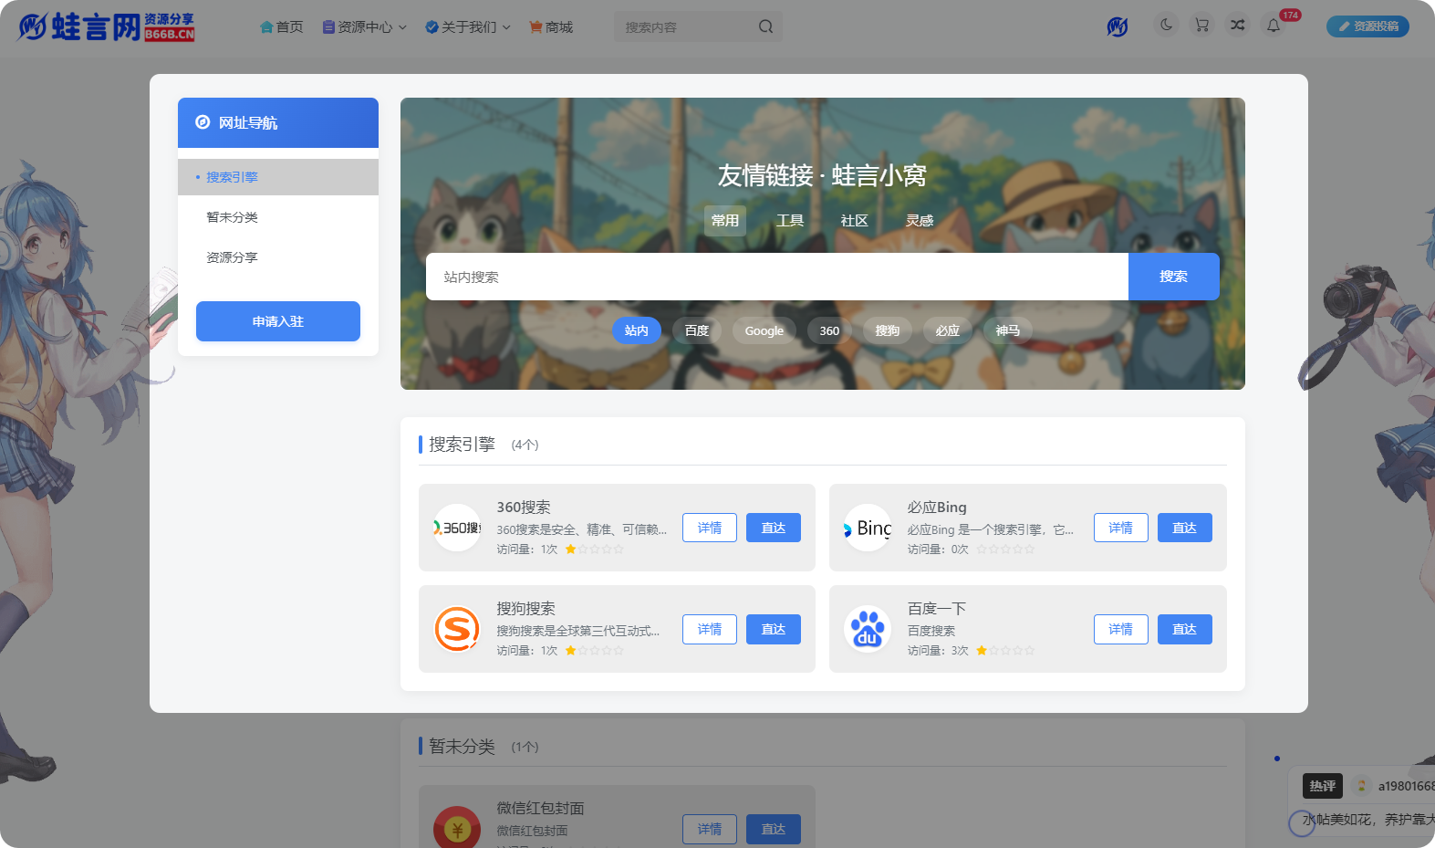Open 详情 for 百度一下
This screenshot has width=1435, height=848.
point(1121,629)
